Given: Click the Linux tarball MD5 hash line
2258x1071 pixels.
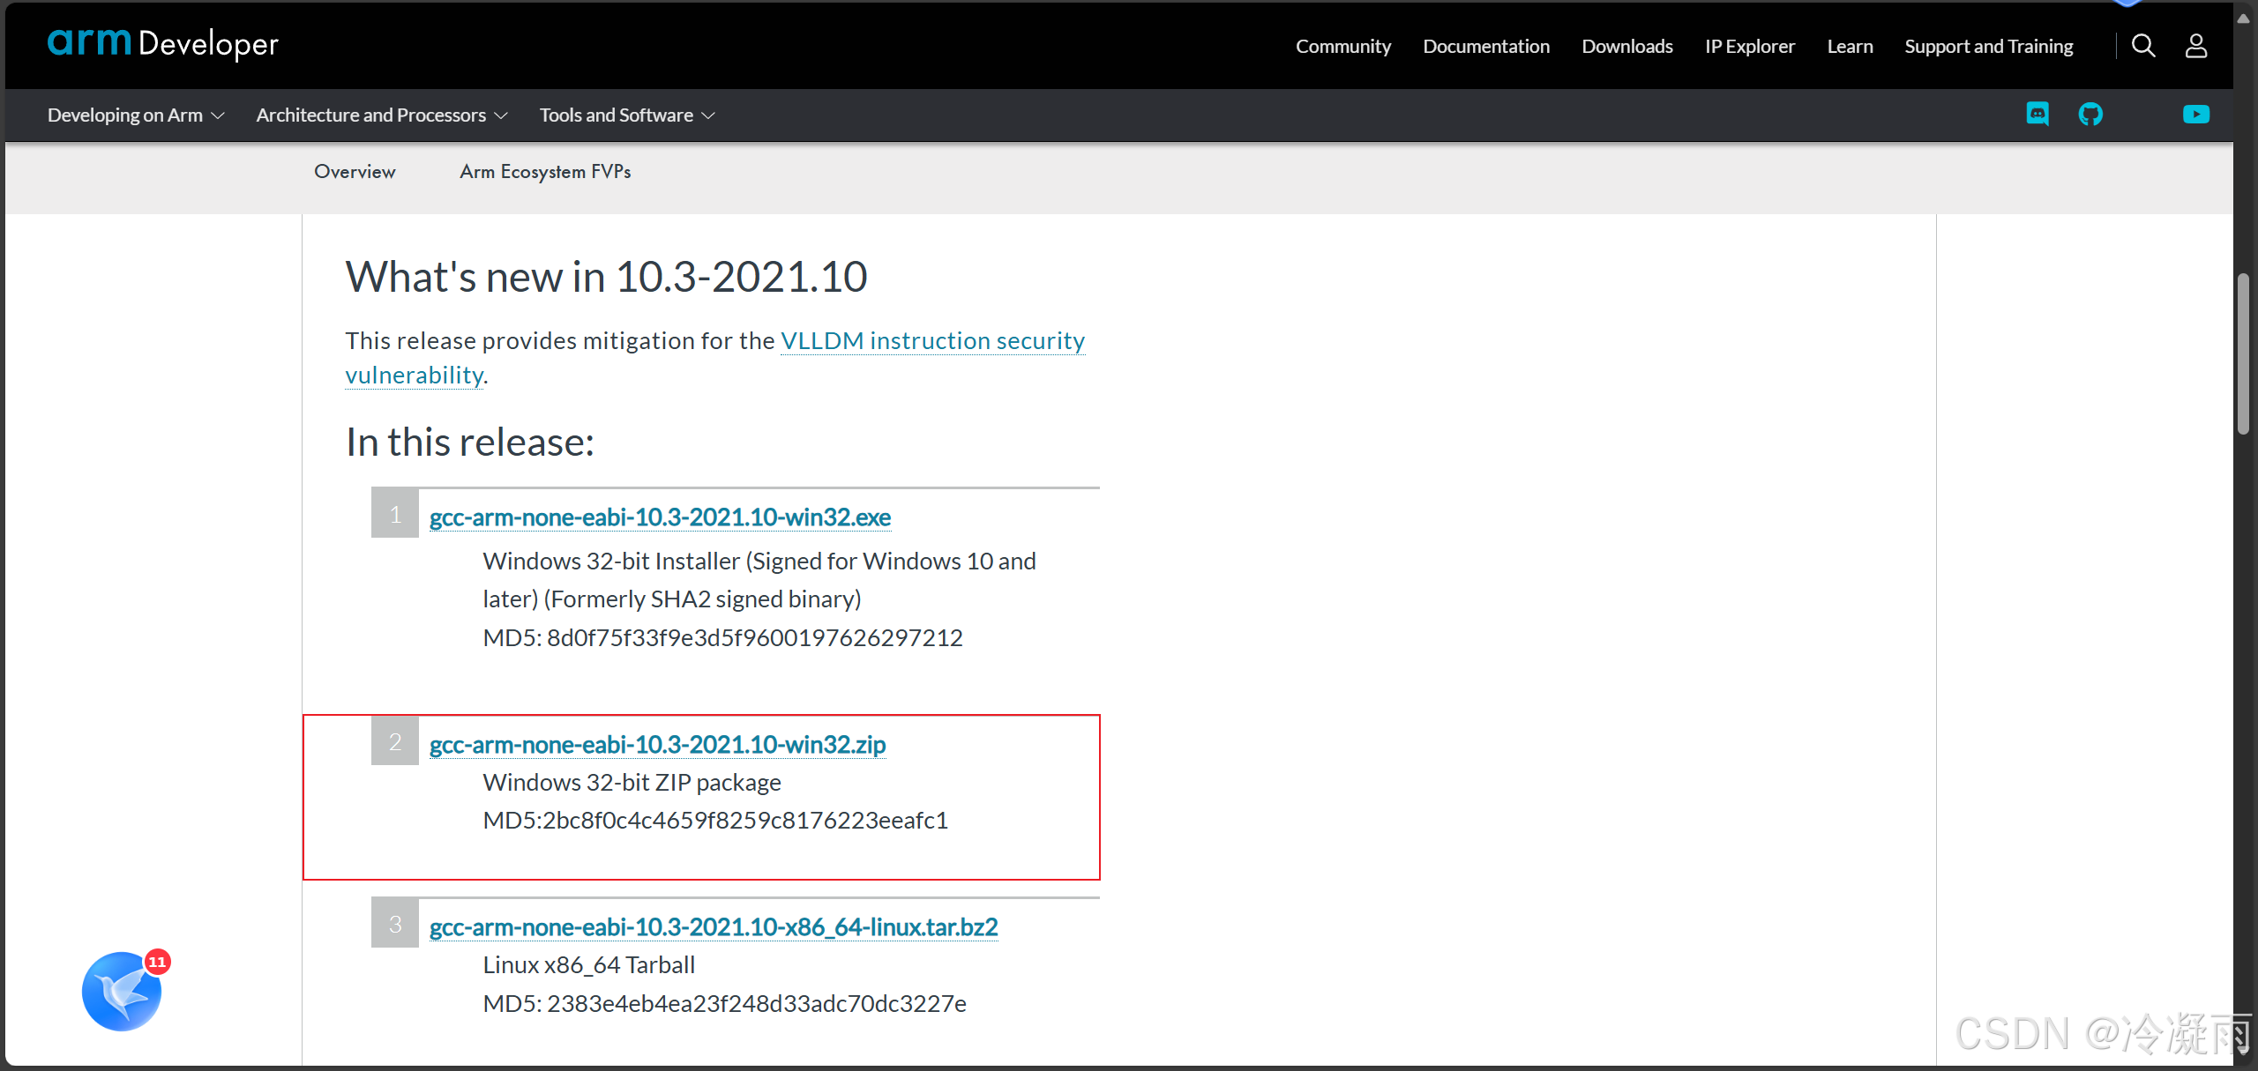Looking at the screenshot, I should click(724, 1004).
